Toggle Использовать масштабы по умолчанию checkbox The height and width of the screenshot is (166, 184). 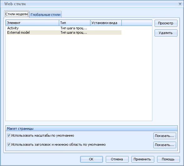click(9, 135)
